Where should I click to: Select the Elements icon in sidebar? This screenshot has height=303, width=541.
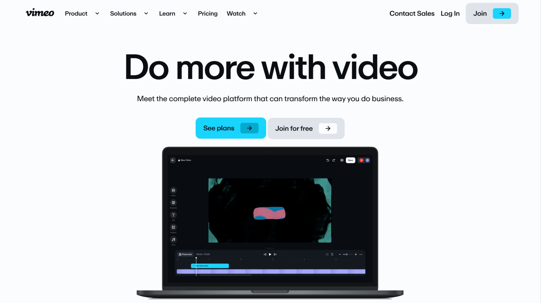[173, 226]
